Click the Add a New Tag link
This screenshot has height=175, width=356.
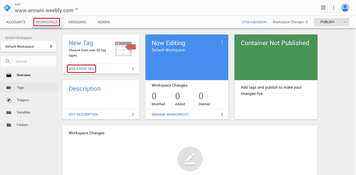click(x=81, y=69)
